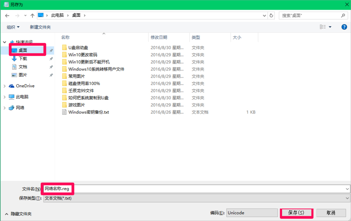351x221 pixels.
Task: Unpin 下载 from quick access
Action: point(51,59)
